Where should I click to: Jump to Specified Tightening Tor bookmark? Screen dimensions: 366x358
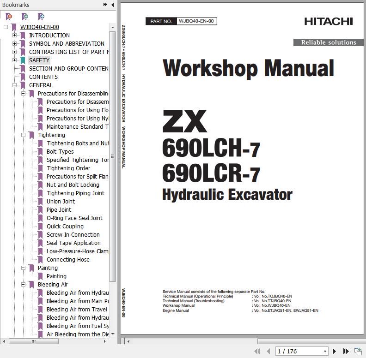click(x=78, y=160)
